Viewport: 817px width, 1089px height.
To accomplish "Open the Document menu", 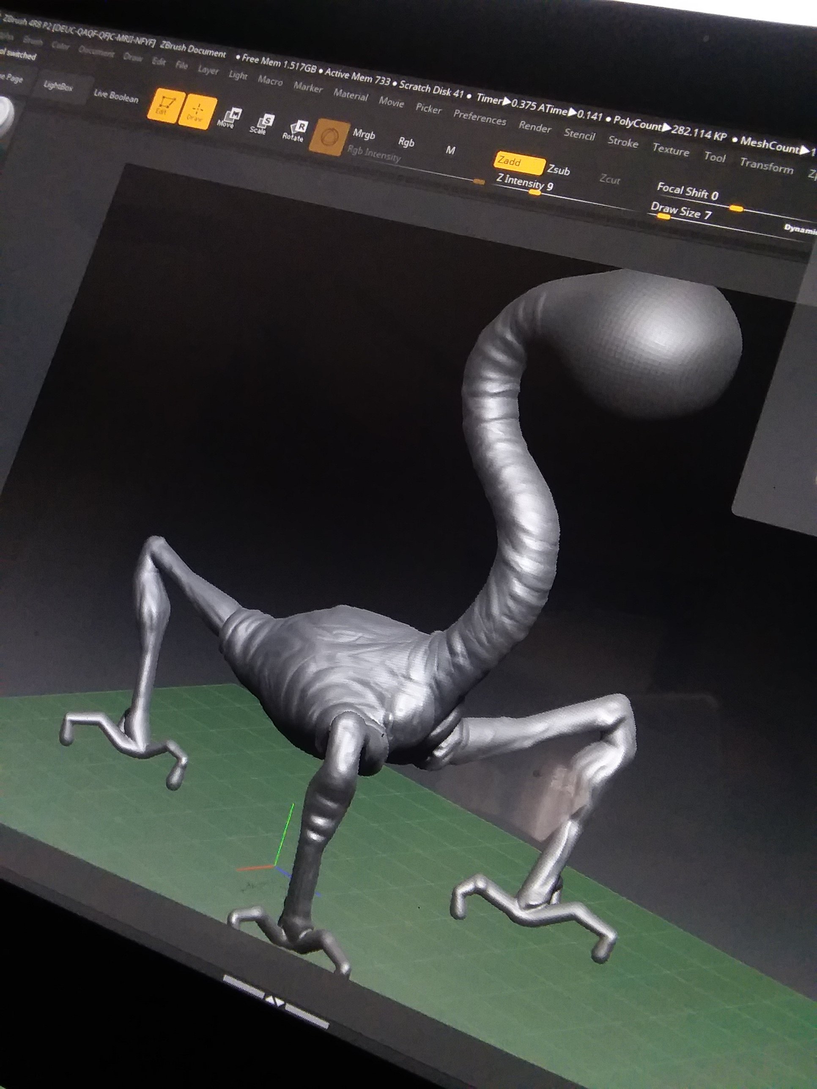I will 96,52.
